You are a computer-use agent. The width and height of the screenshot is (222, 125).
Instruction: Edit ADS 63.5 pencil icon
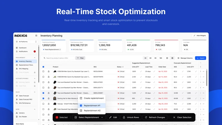point(183,71)
